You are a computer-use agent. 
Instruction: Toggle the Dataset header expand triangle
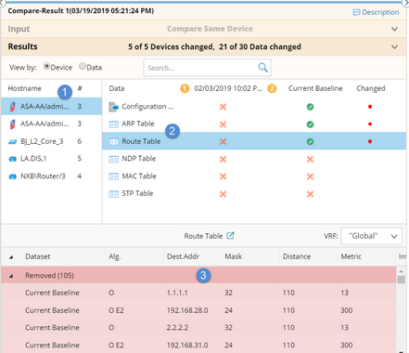point(11,256)
